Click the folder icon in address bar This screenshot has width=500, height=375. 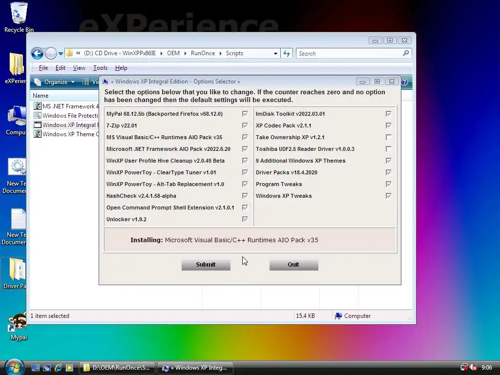tap(69, 53)
